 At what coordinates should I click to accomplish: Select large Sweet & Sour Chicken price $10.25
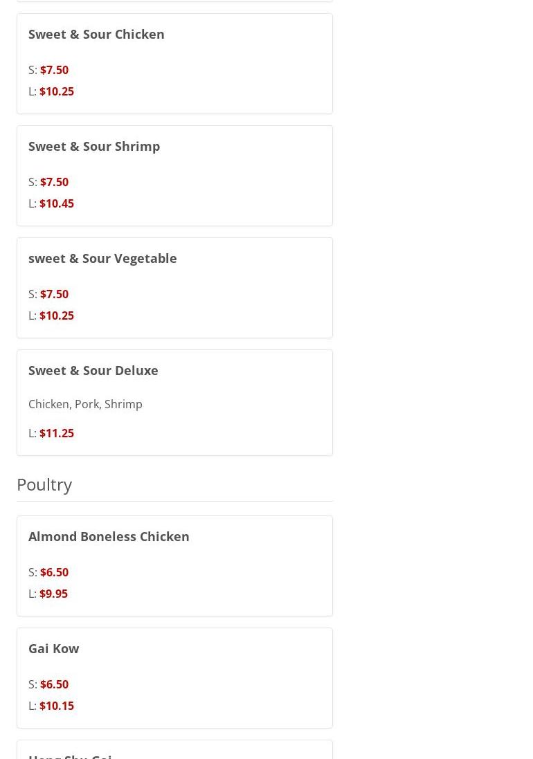pos(56,91)
